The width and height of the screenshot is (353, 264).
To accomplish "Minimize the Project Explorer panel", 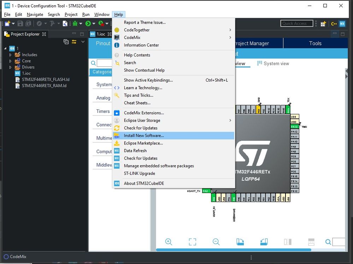I will pos(74,34).
